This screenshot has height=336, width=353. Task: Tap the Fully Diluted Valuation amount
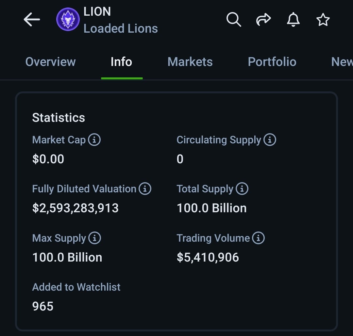[x=76, y=208]
